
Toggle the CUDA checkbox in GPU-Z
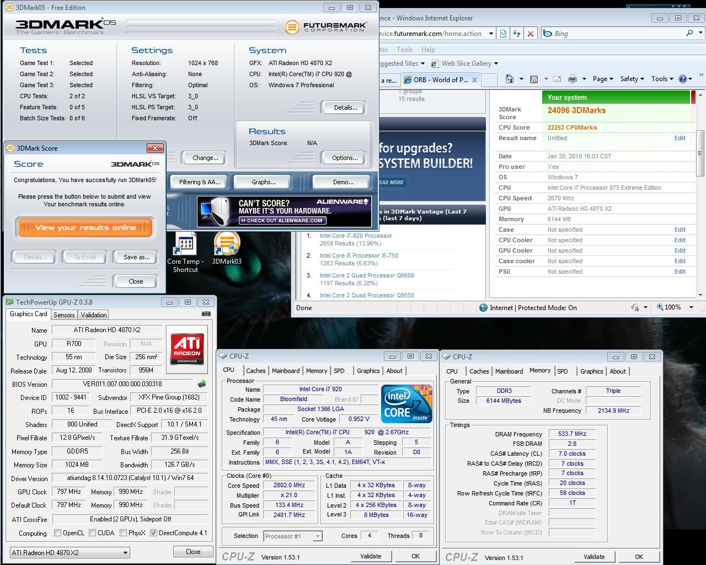point(92,533)
